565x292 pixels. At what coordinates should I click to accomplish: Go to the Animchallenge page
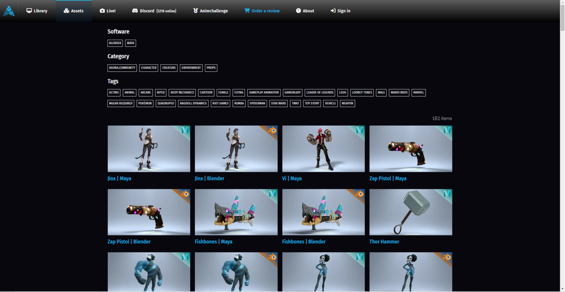[210, 11]
